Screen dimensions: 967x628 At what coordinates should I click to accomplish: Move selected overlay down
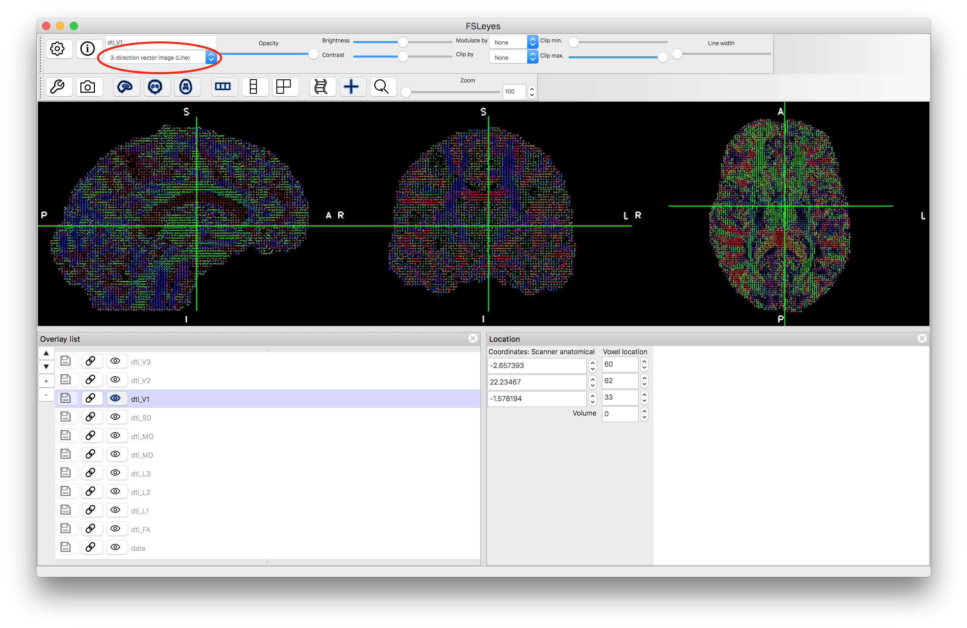46,367
